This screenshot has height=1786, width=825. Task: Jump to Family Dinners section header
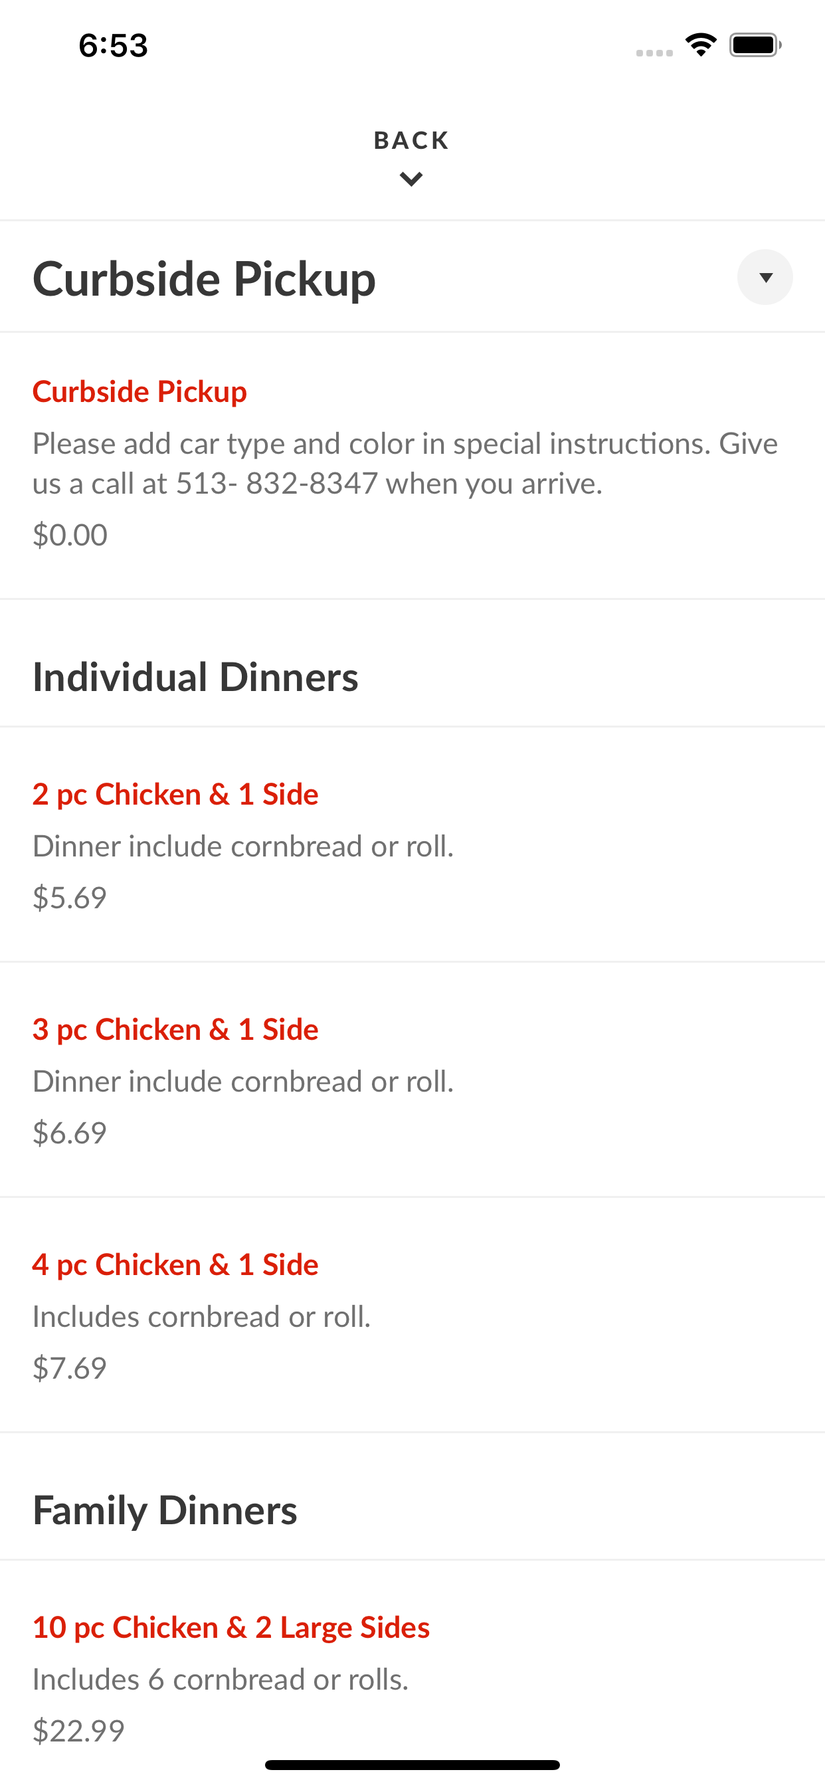(165, 1510)
